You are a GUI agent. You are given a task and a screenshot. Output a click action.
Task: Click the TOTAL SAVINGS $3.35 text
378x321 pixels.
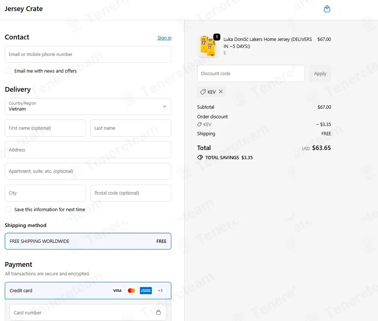pyautogui.click(x=229, y=157)
